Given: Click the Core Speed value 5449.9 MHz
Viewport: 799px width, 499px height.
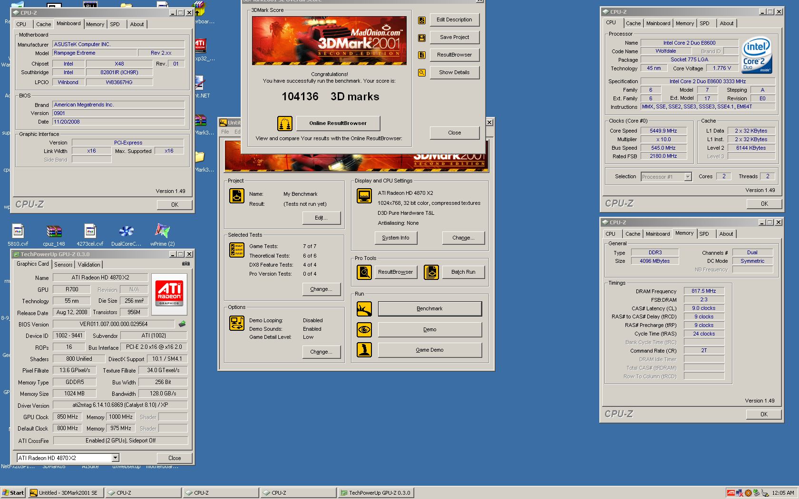Looking at the screenshot, I should (663, 131).
